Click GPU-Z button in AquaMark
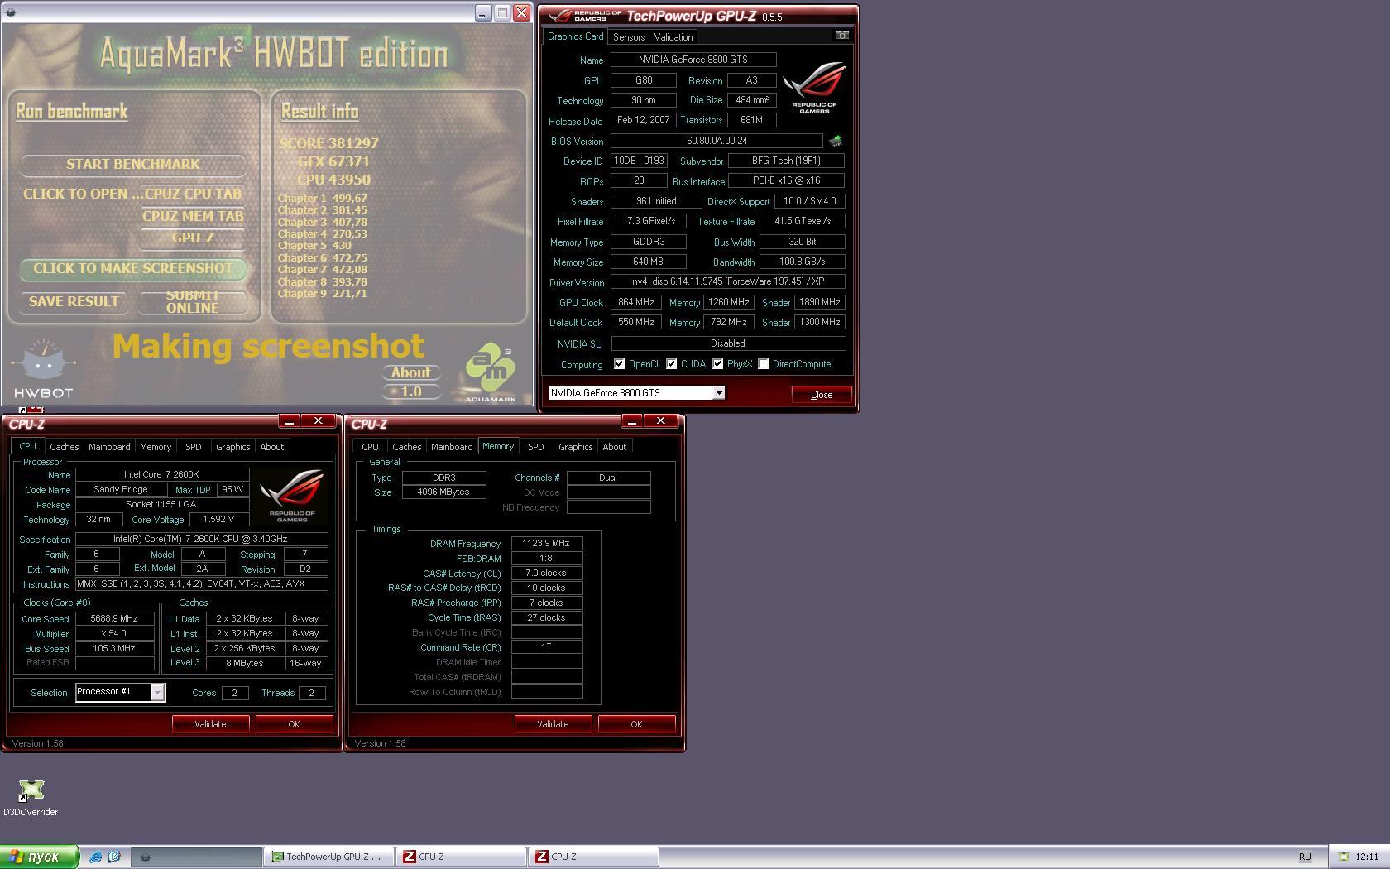Viewport: 1390px width, 869px height. click(193, 238)
